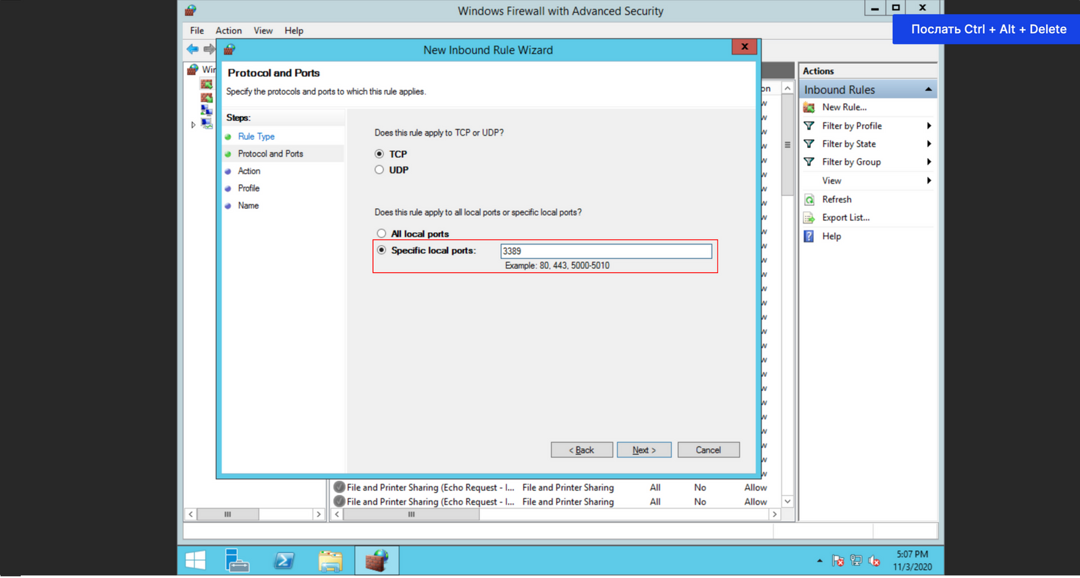
Task: Show hidden tray icons arrow
Action: [x=819, y=560]
